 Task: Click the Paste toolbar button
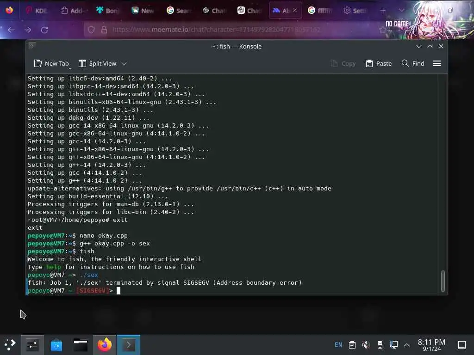[x=379, y=63]
